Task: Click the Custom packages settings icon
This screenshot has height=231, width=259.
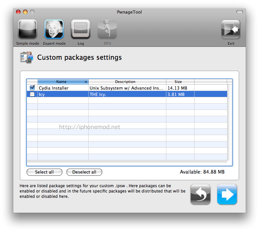Action: click(x=27, y=57)
